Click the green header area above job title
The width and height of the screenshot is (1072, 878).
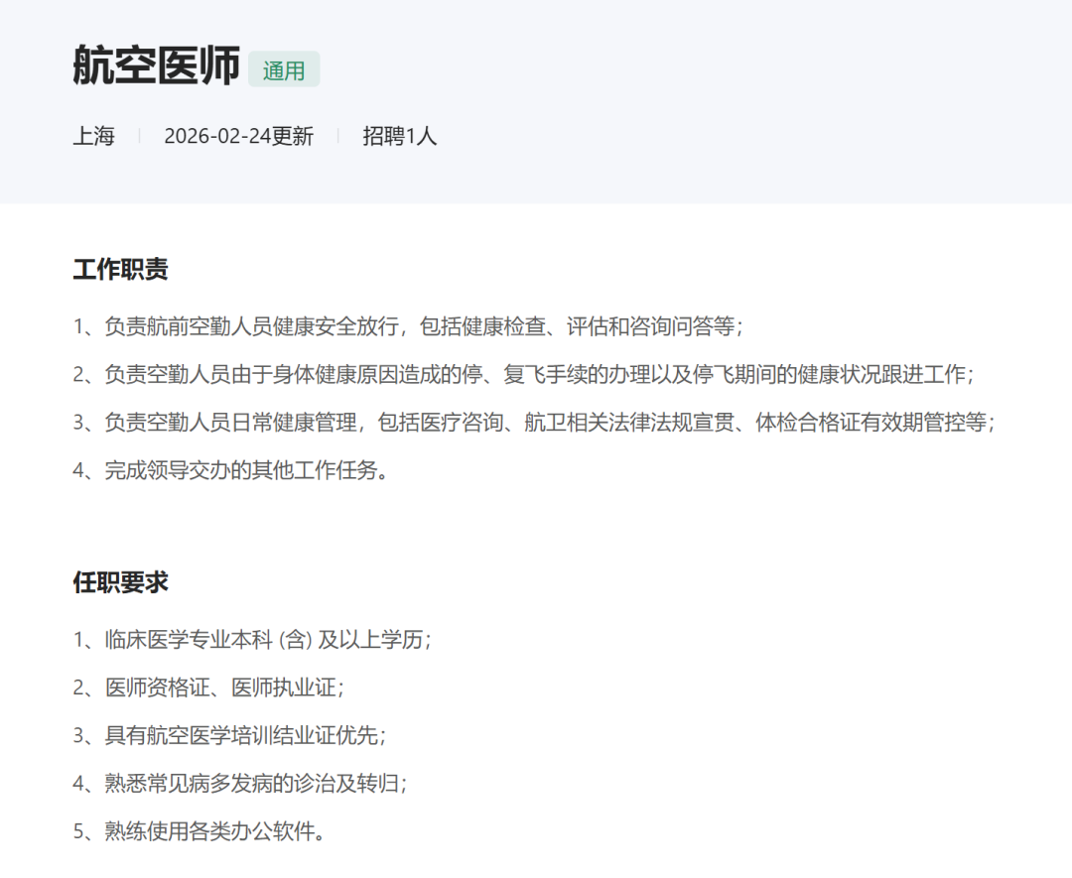(x=536, y=20)
